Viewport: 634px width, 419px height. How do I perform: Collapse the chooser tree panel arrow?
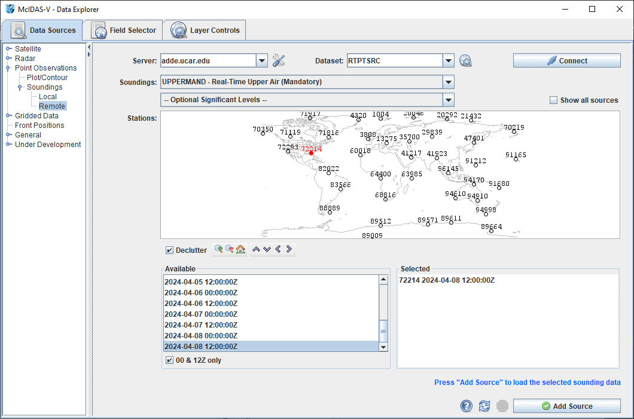[x=89, y=47]
